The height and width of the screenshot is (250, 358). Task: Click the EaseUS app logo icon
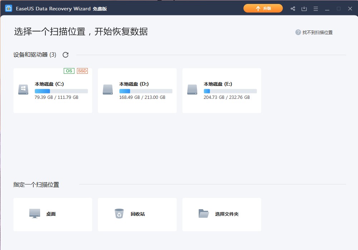click(9, 9)
